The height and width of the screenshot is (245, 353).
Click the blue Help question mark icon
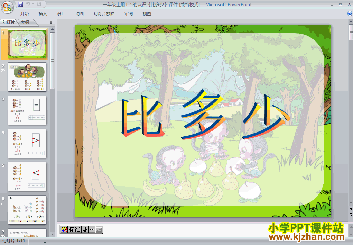point(350,13)
